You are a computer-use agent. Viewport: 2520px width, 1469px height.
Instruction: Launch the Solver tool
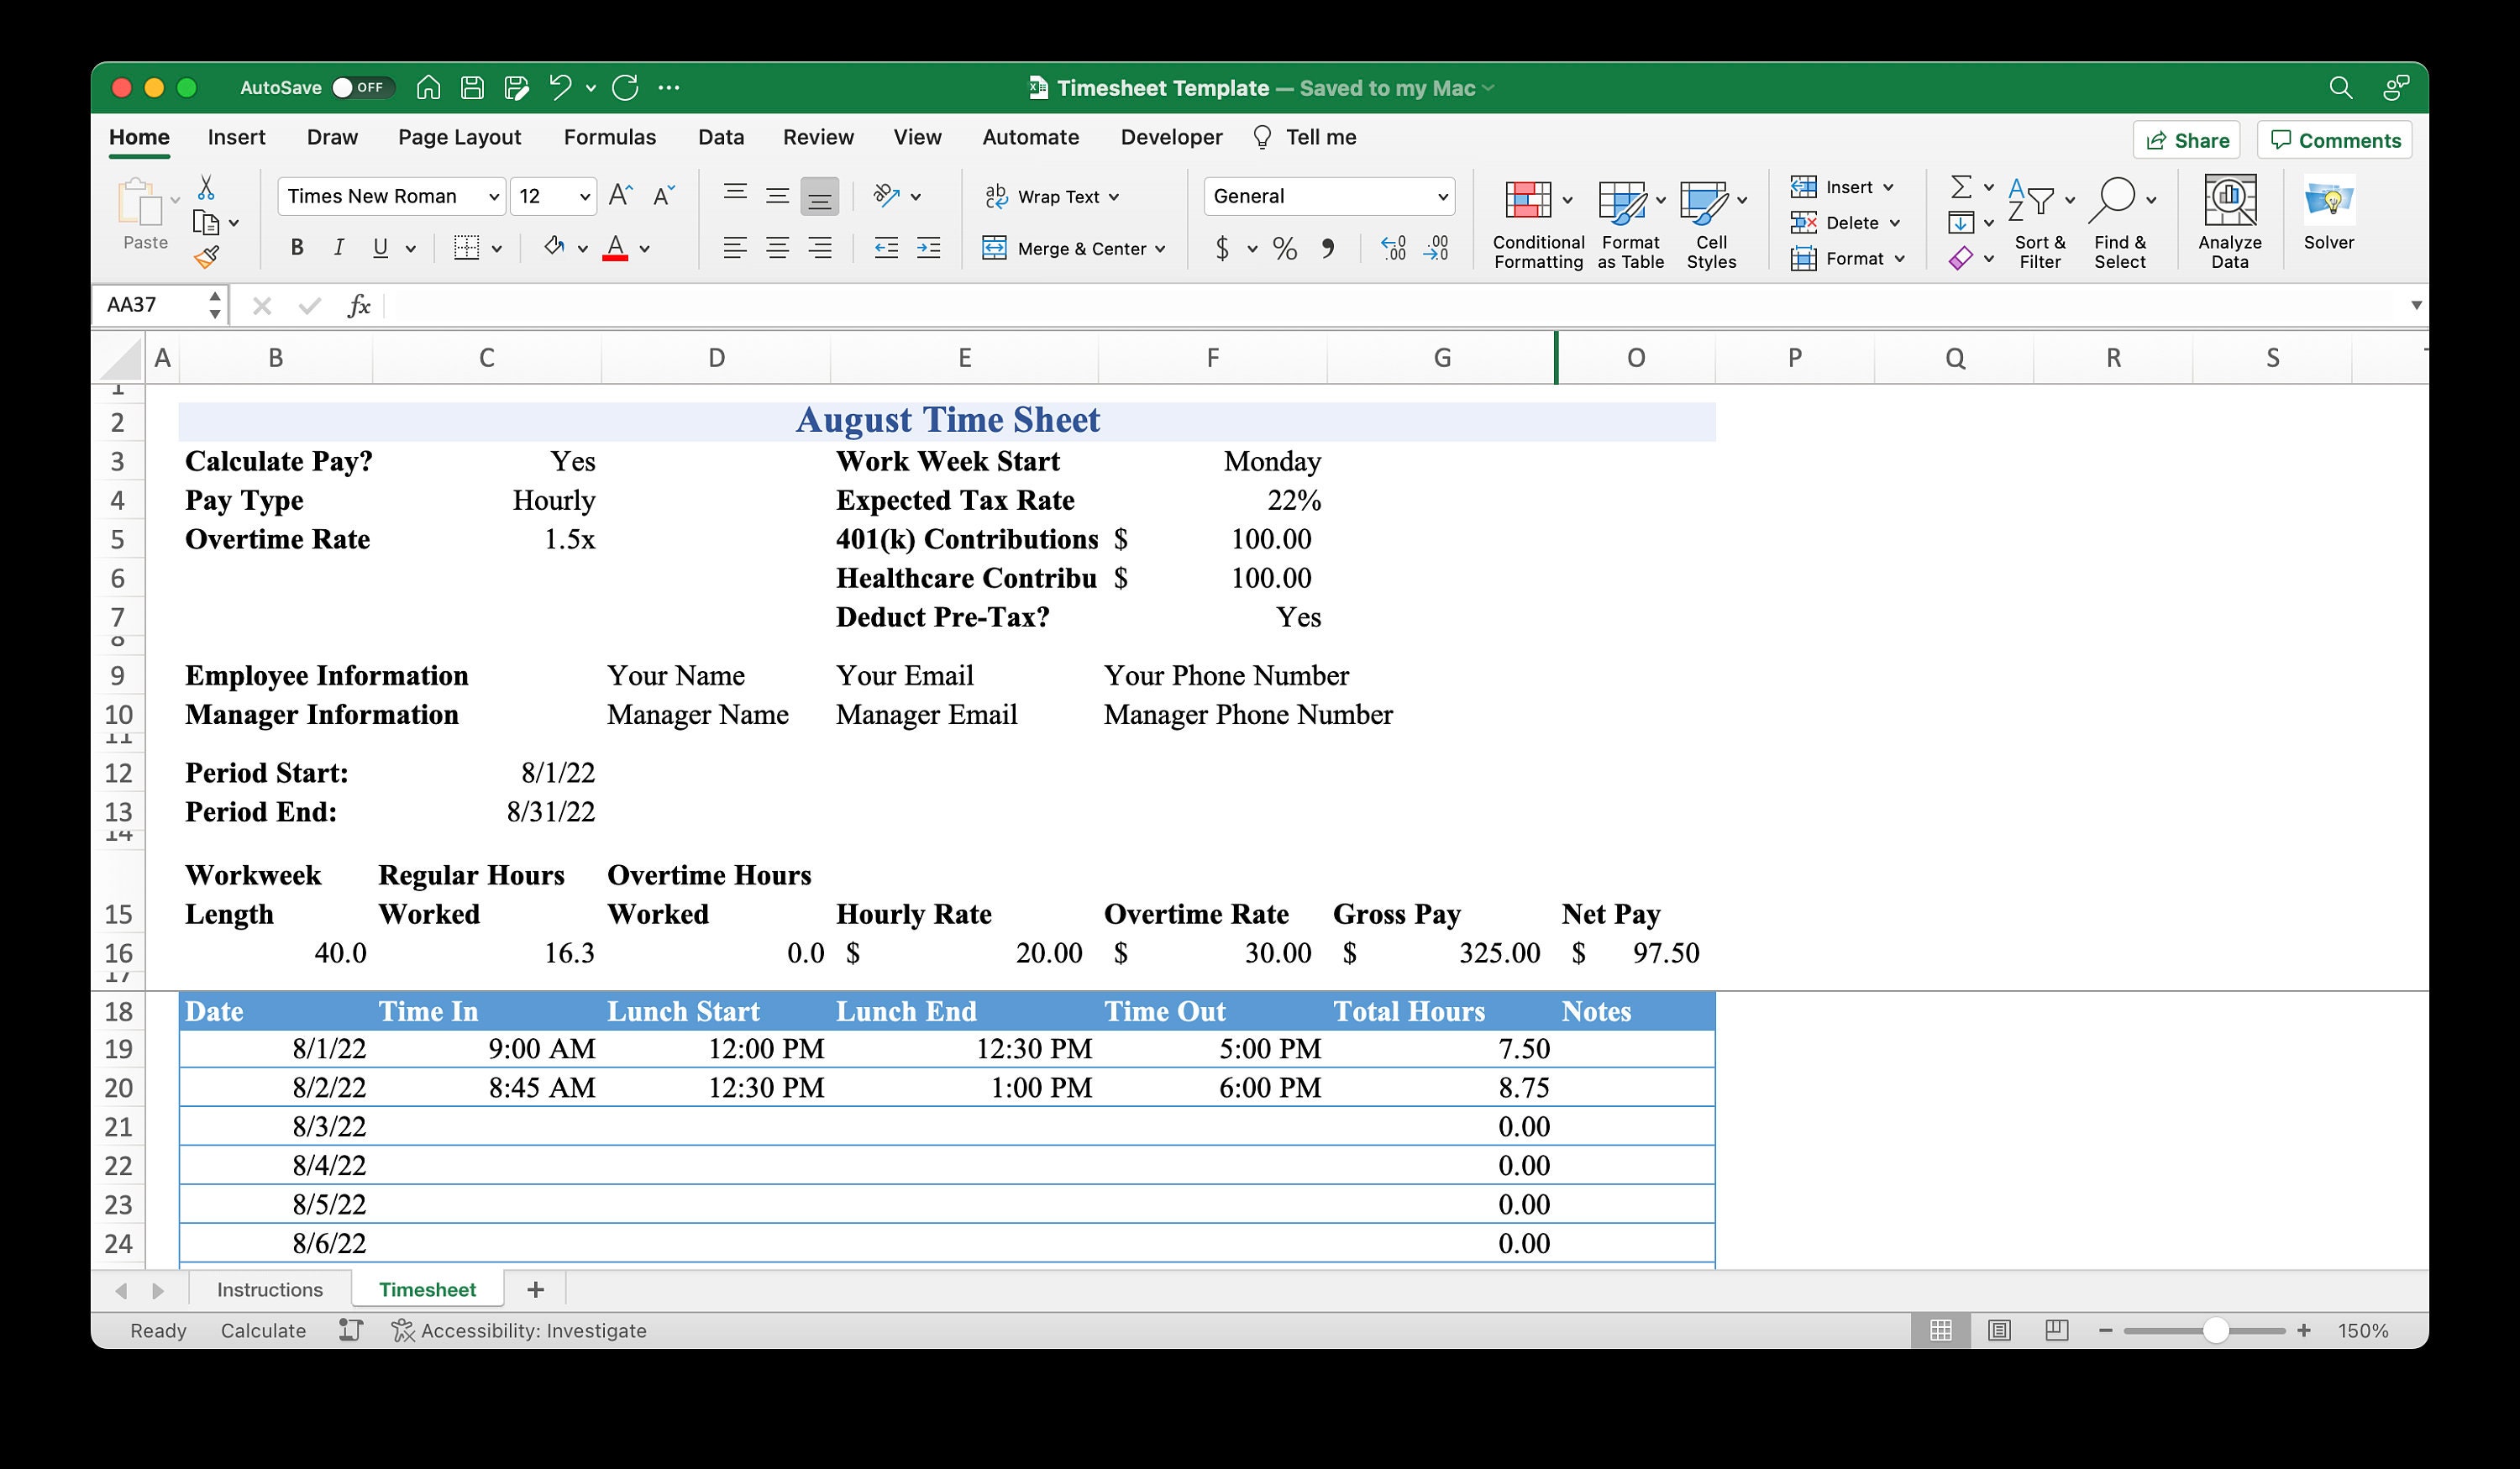[x=2328, y=215]
